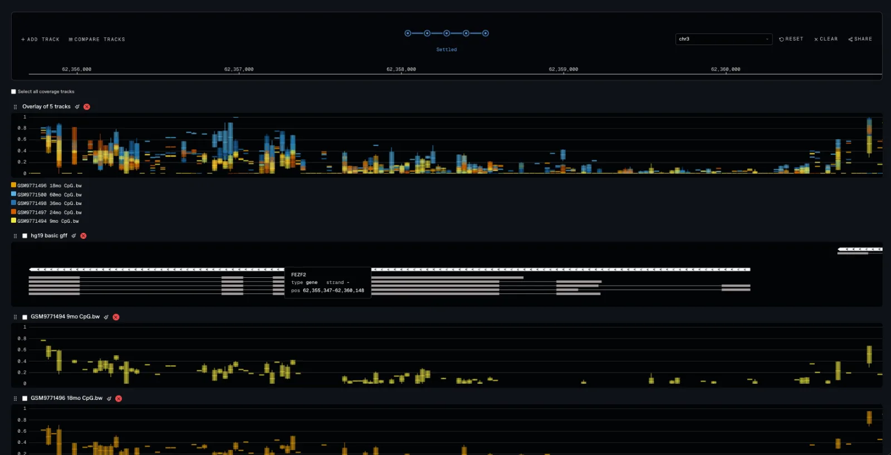Open style settings for GSM9771496 18mo CpG.bw
This screenshot has height=455, width=891.
coord(109,399)
